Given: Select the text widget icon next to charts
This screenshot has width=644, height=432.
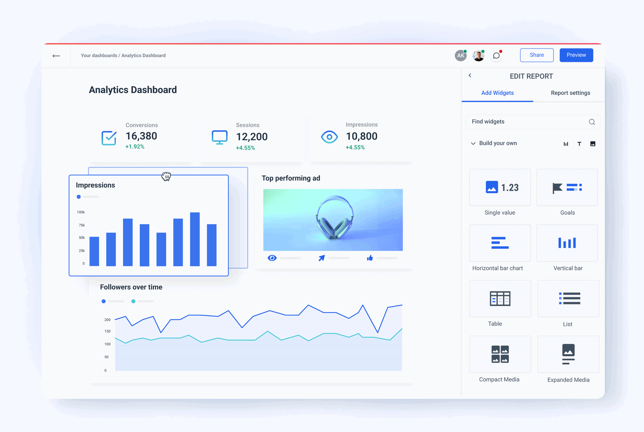Looking at the screenshot, I should pos(579,143).
